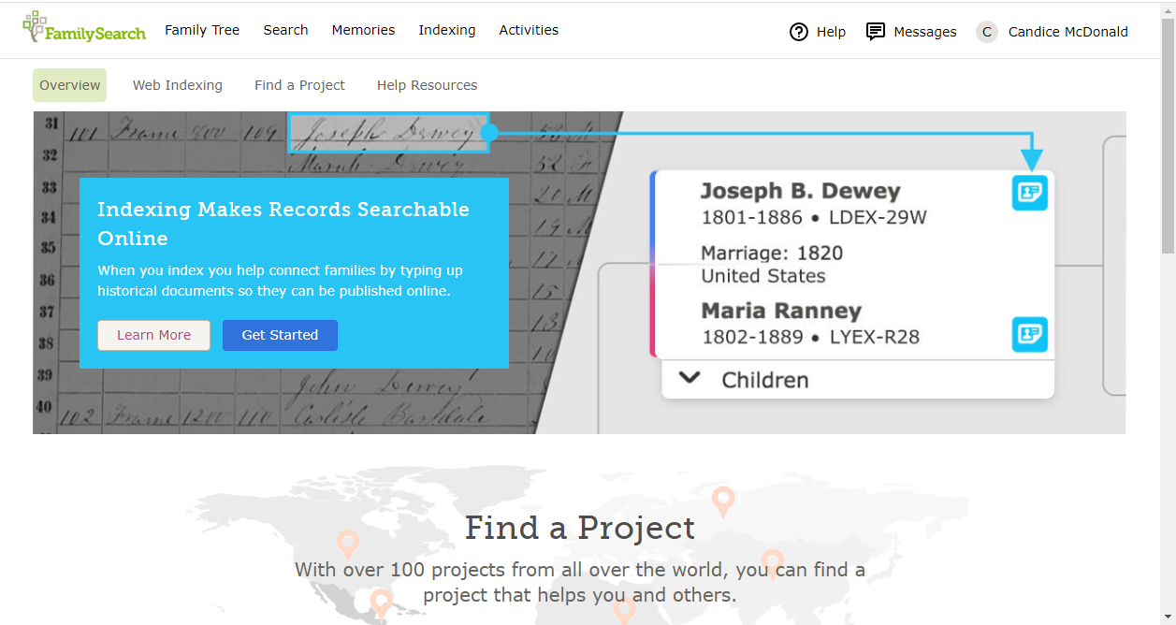Click record card icon beside Maria Ranney
Screen dimensions: 1176x625
1029,334
